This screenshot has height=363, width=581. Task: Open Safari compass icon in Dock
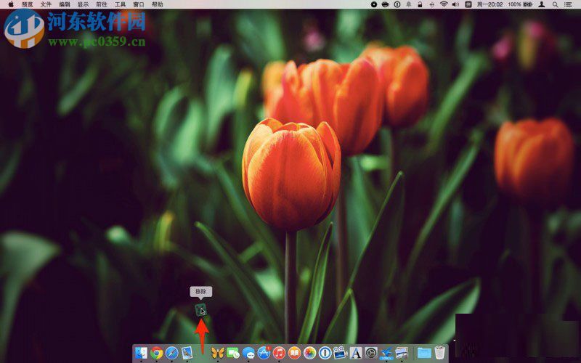(x=172, y=353)
